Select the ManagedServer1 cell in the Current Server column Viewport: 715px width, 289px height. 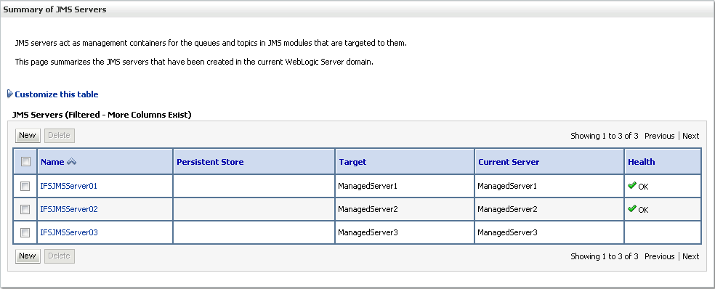[549, 186]
